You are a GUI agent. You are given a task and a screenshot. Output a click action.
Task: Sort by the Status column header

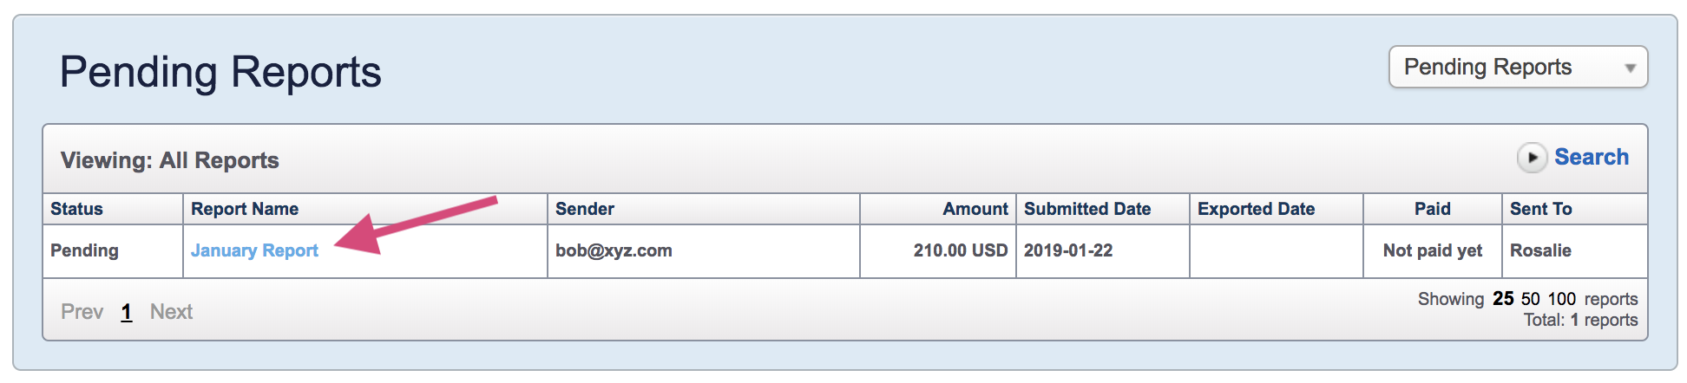coord(76,209)
